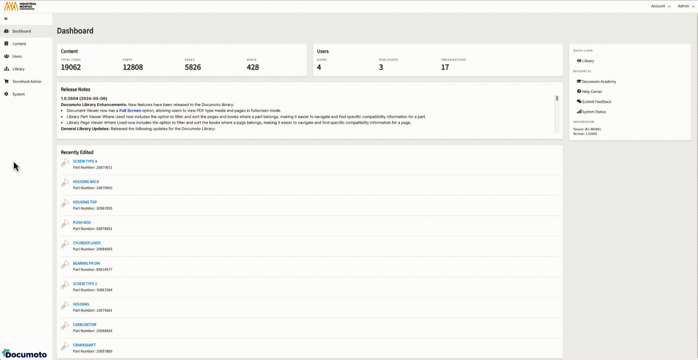Click the Library hierarchy icon in sidebar
This screenshot has width=698, height=360.
[x=7, y=69]
